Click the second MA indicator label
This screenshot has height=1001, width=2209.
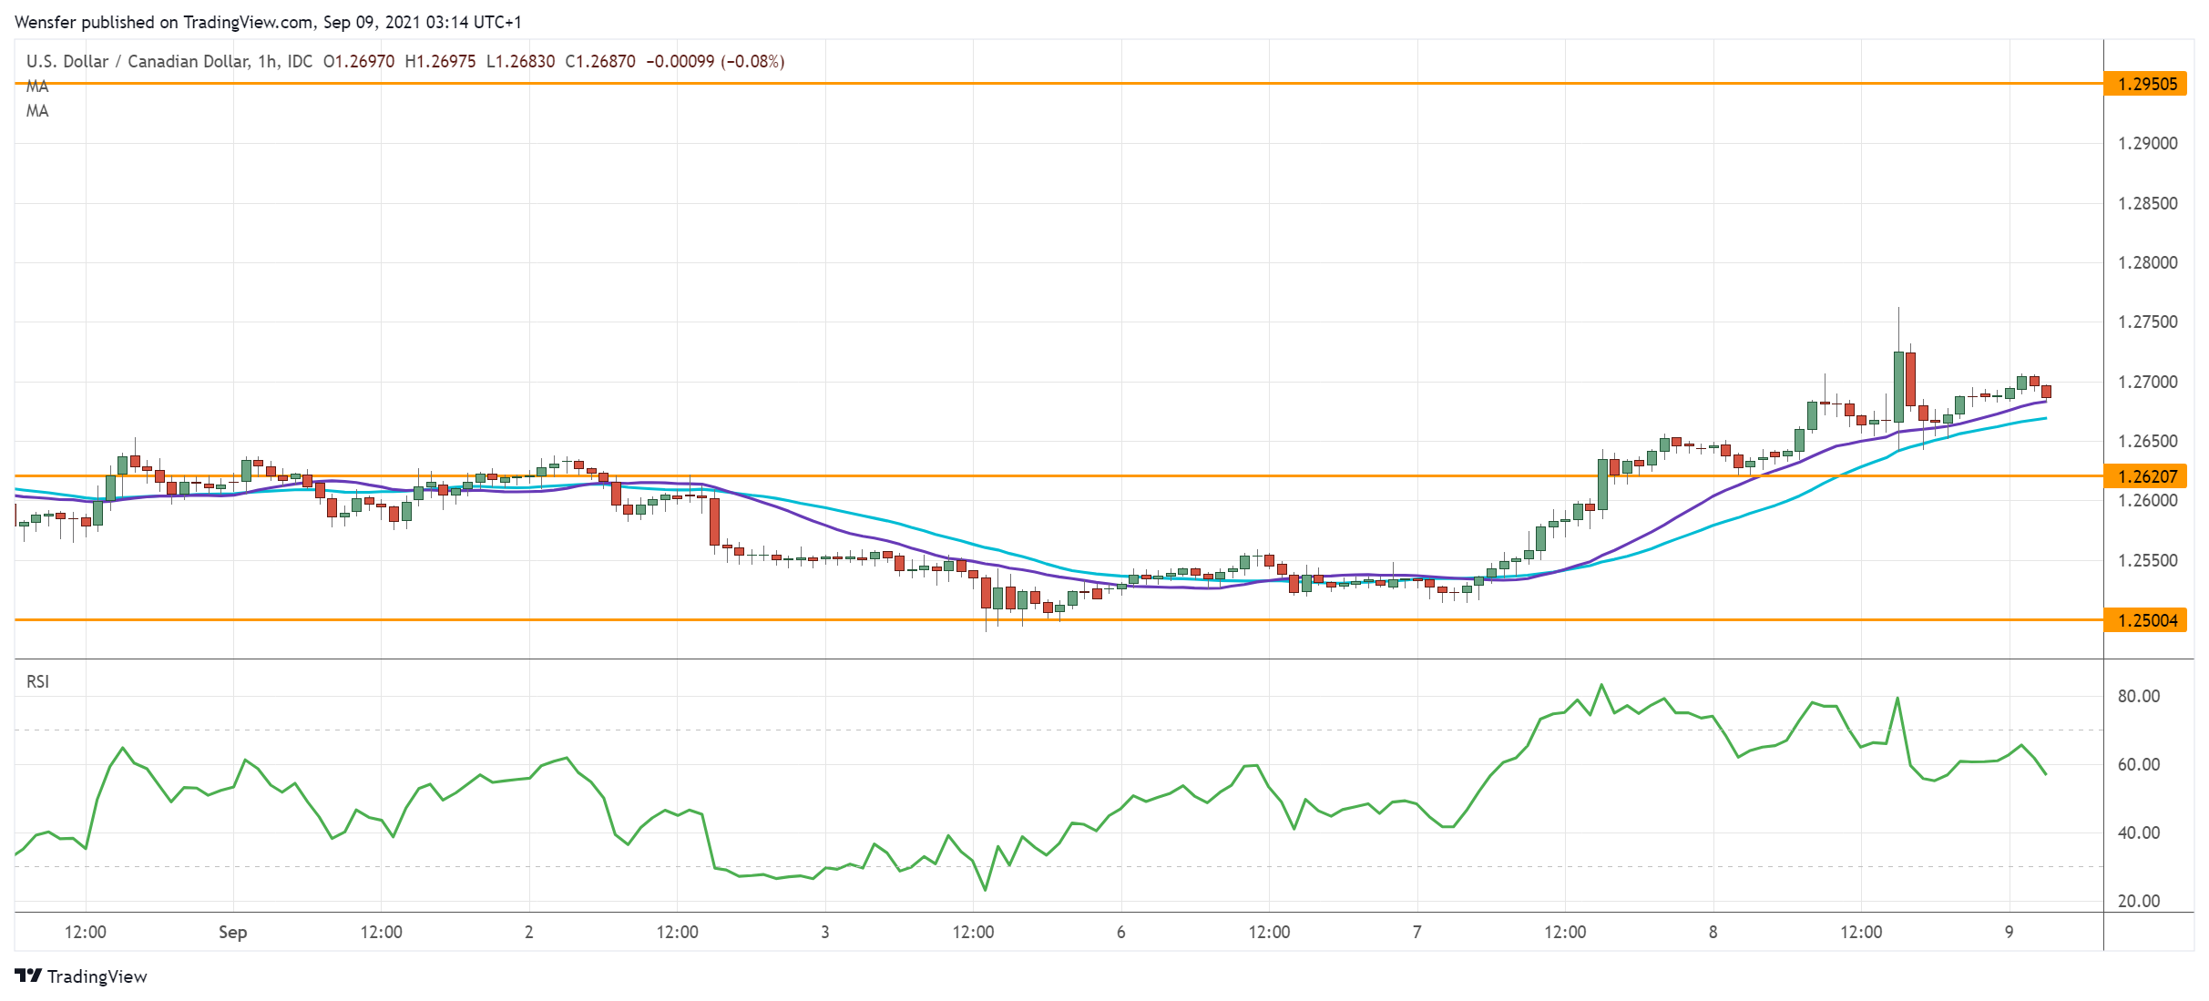point(37,111)
